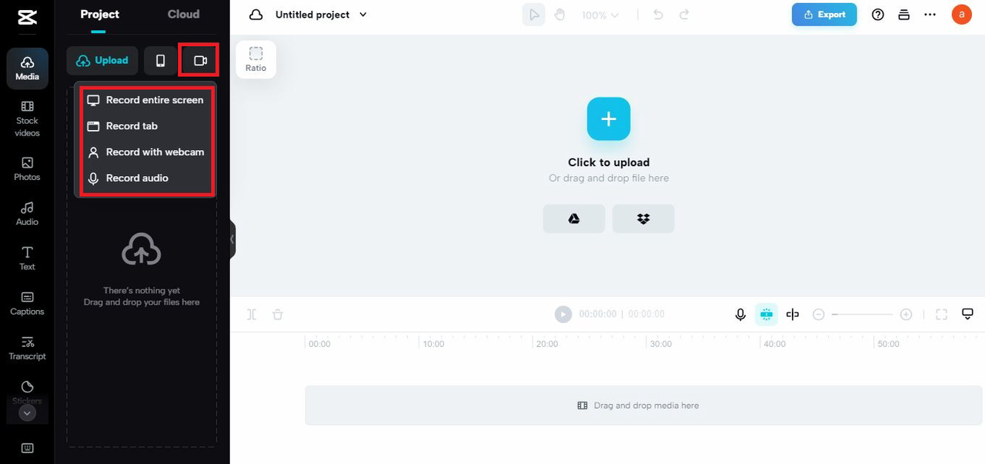Screen dimensions: 985x464
Task: Import from Dropbox icon
Action: click(643, 219)
